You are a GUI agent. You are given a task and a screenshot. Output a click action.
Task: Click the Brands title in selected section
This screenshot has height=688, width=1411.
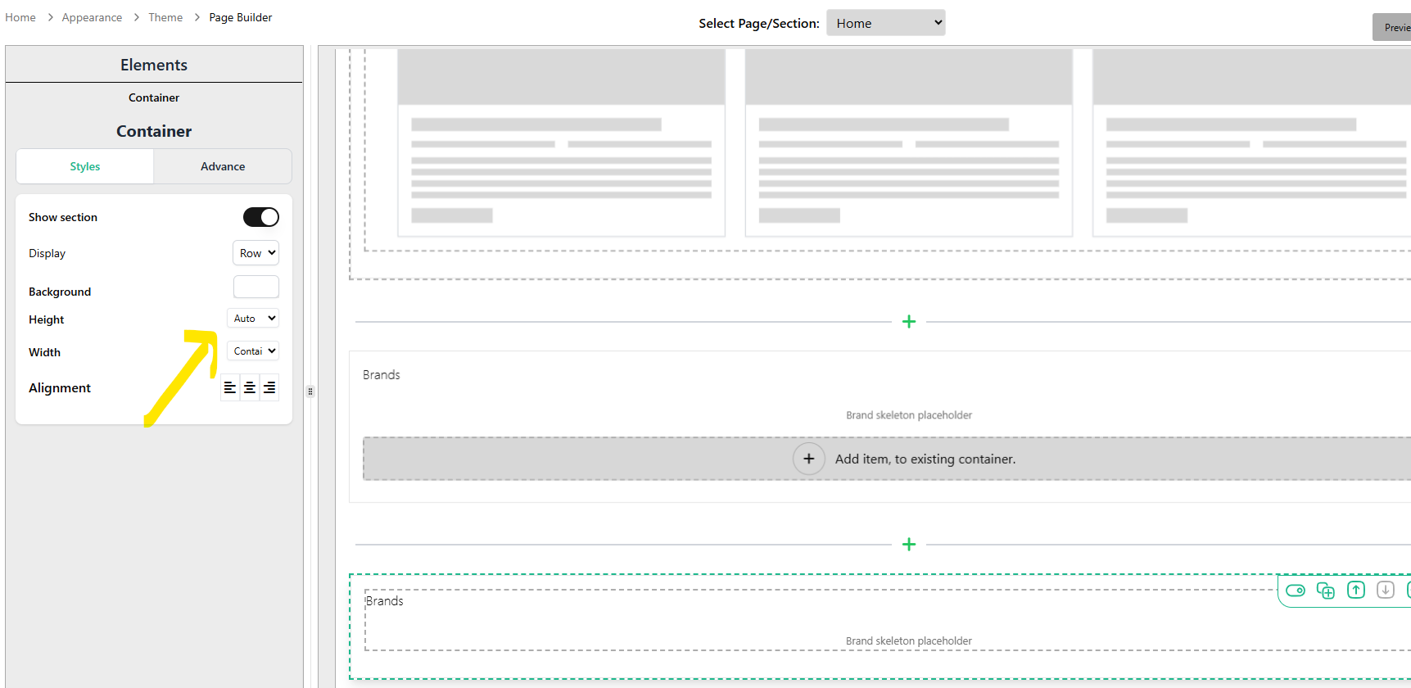click(x=385, y=600)
